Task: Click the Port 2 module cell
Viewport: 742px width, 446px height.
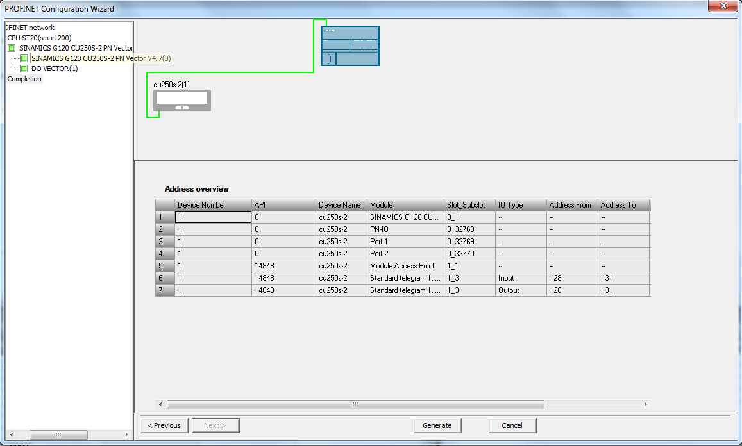Action: (405, 254)
